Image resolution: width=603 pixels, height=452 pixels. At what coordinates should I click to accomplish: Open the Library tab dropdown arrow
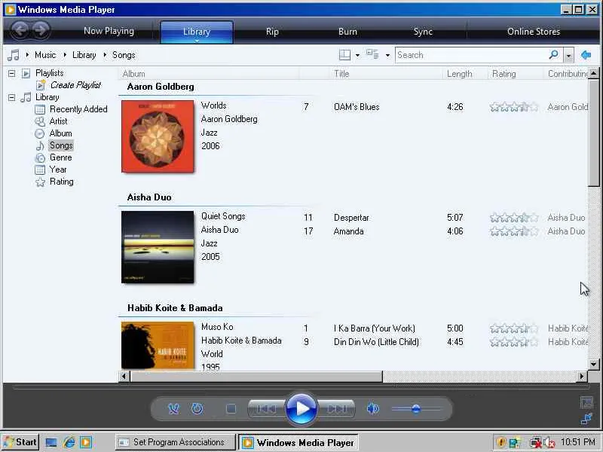(197, 41)
